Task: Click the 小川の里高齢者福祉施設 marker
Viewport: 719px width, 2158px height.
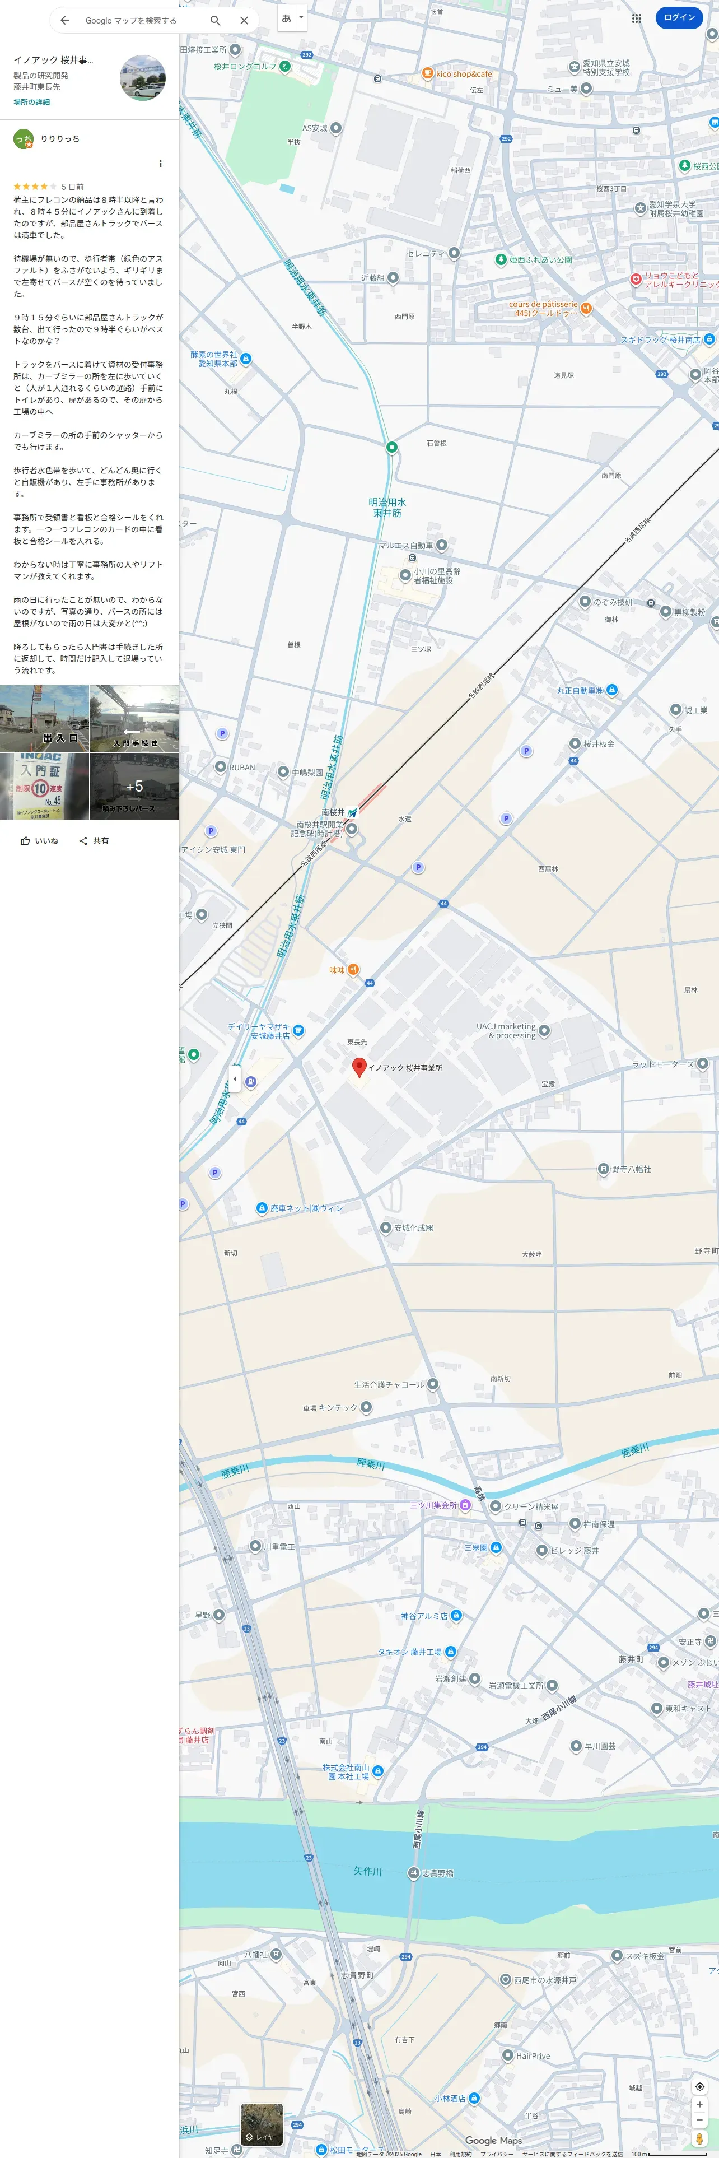Action: [405, 575]
